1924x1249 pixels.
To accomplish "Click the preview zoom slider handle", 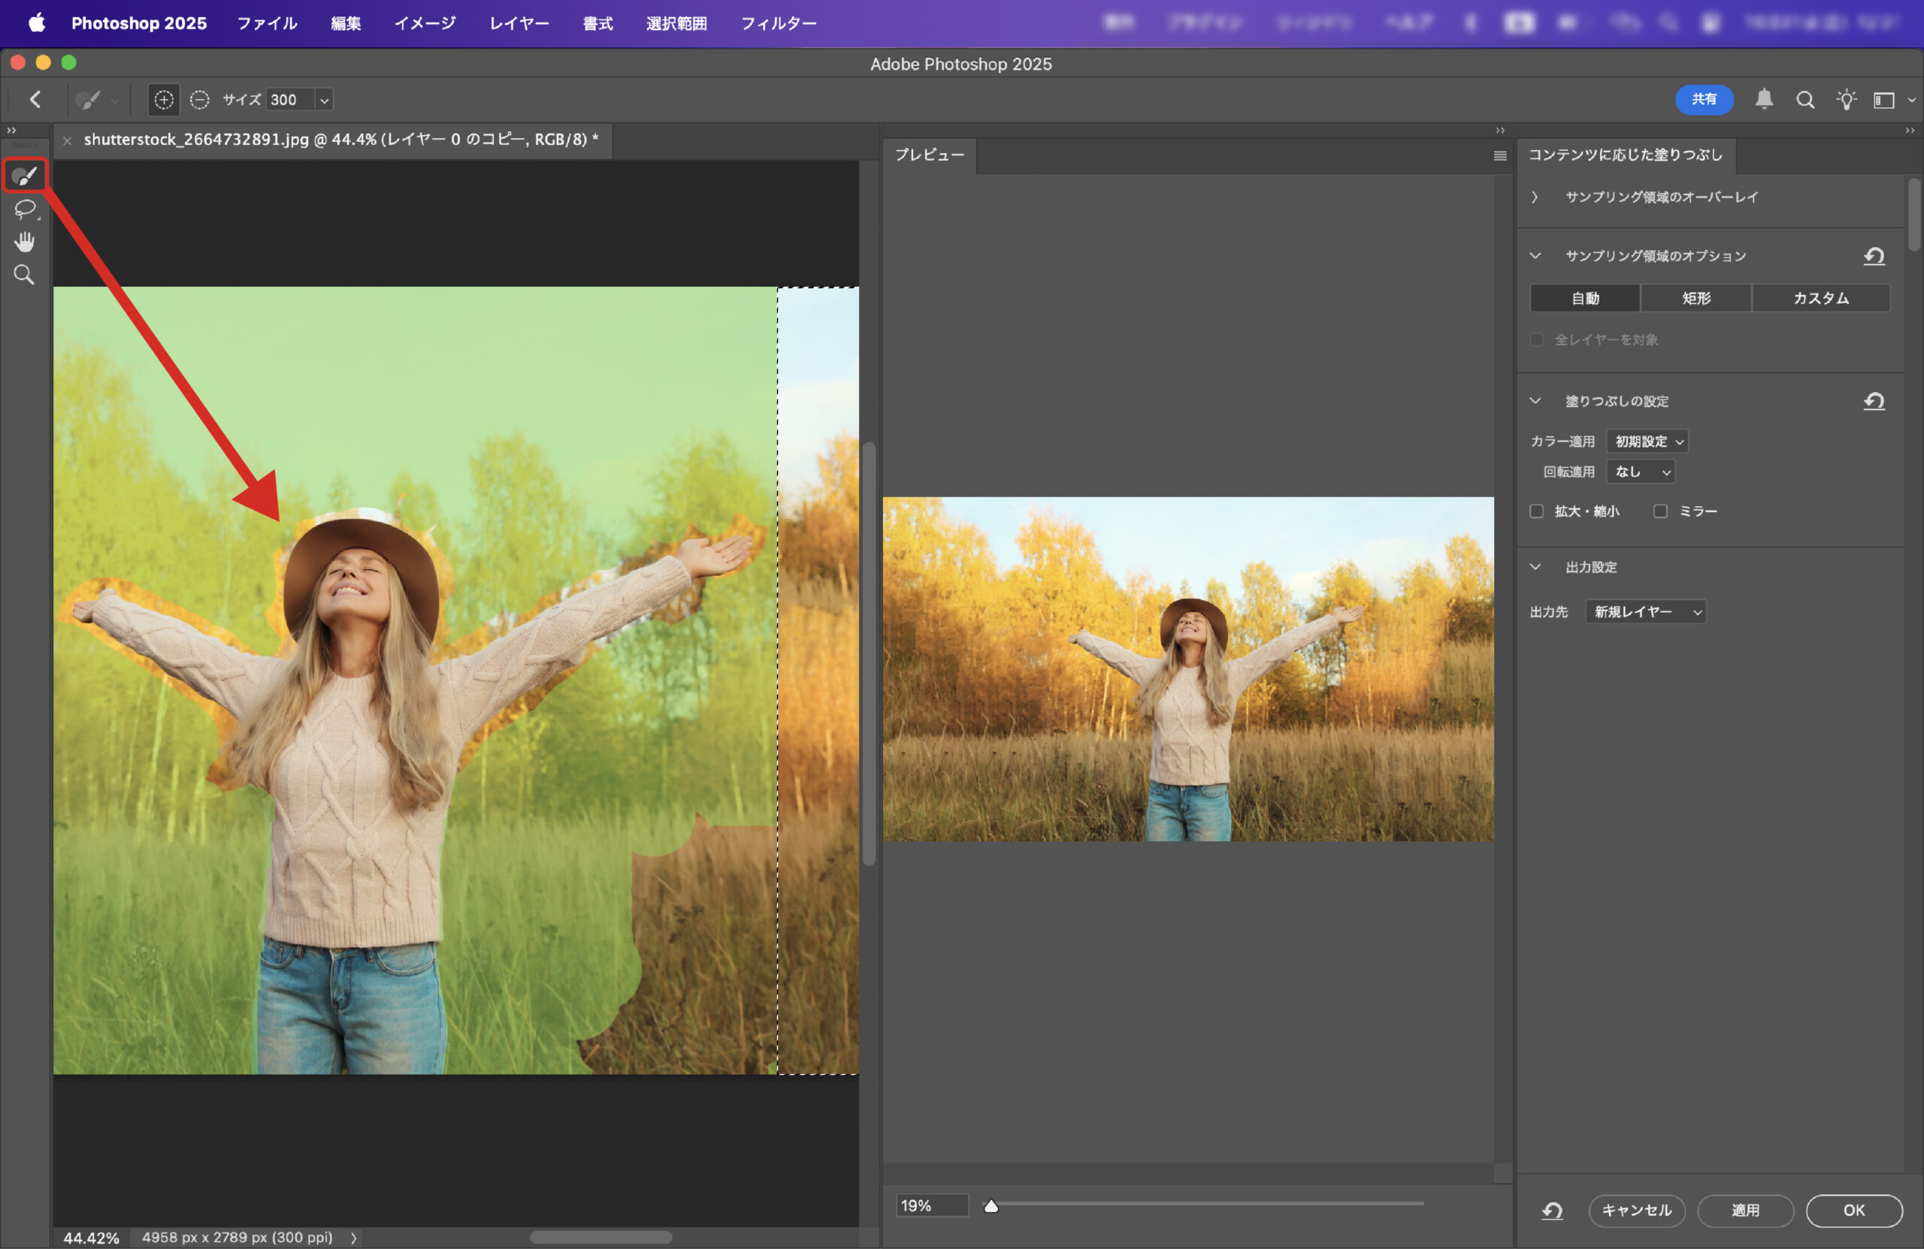I will 991,1206.
